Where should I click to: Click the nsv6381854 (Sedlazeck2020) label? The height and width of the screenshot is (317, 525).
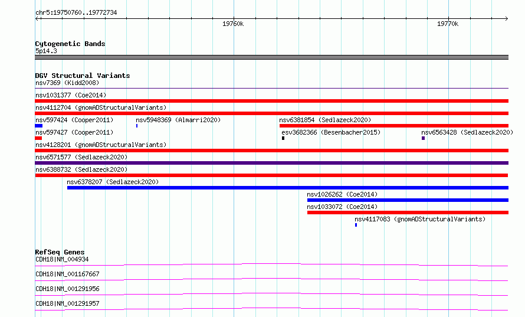[325, 120]
